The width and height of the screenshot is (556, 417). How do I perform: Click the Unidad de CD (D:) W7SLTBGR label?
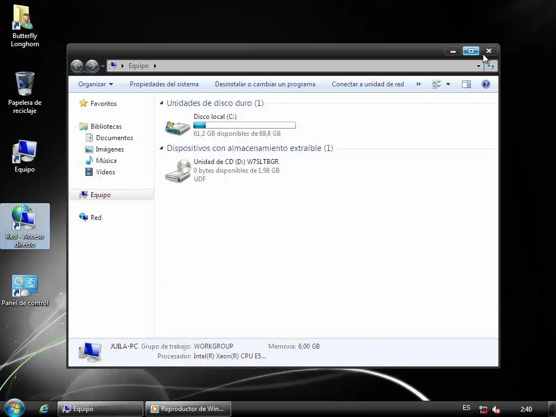tap(236, 161)
